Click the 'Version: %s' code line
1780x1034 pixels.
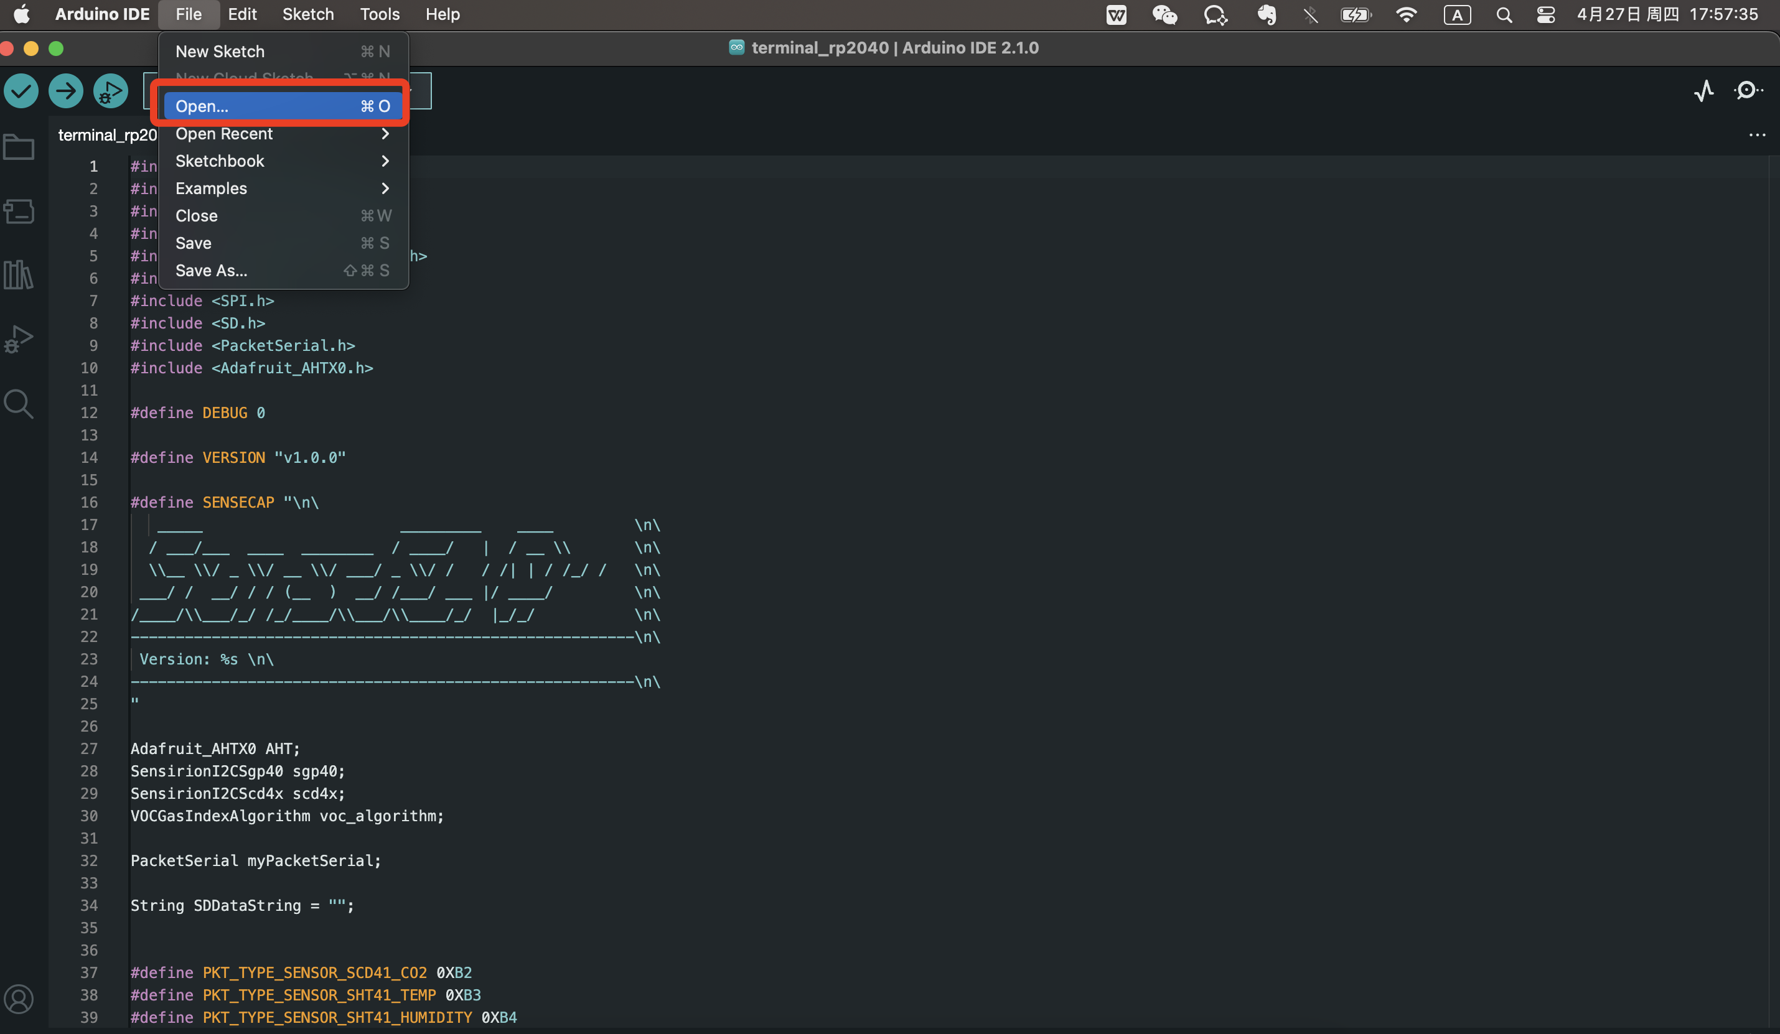[206, 659]
